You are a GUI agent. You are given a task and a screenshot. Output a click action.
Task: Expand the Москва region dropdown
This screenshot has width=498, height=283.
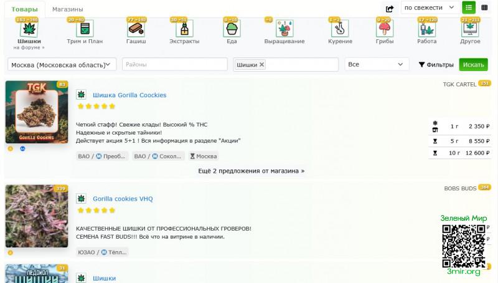[62, 65]
